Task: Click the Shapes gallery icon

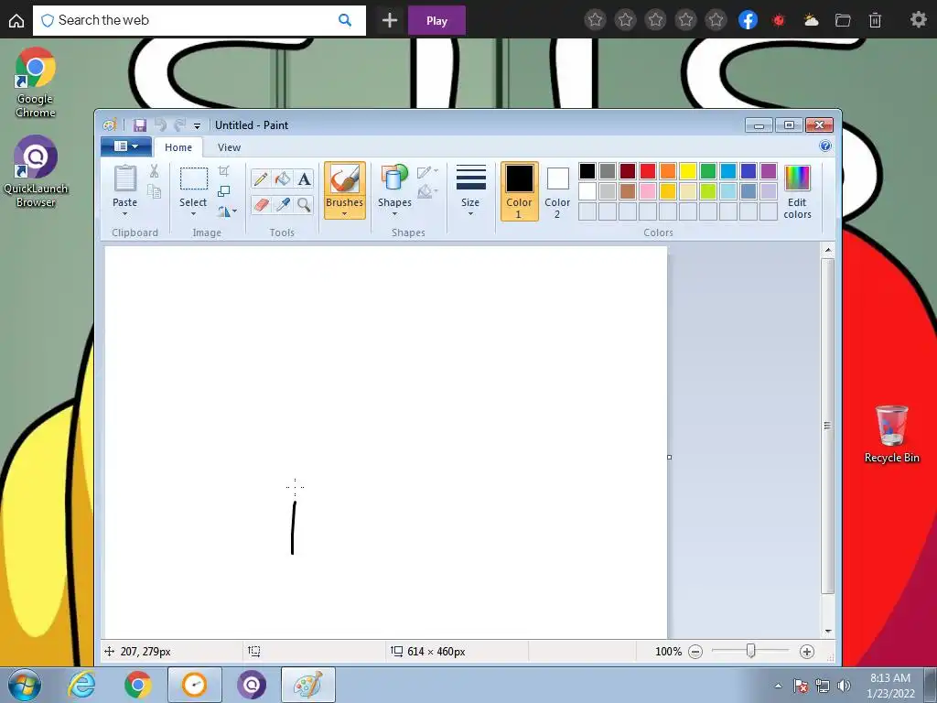Action: coord(394,178)
